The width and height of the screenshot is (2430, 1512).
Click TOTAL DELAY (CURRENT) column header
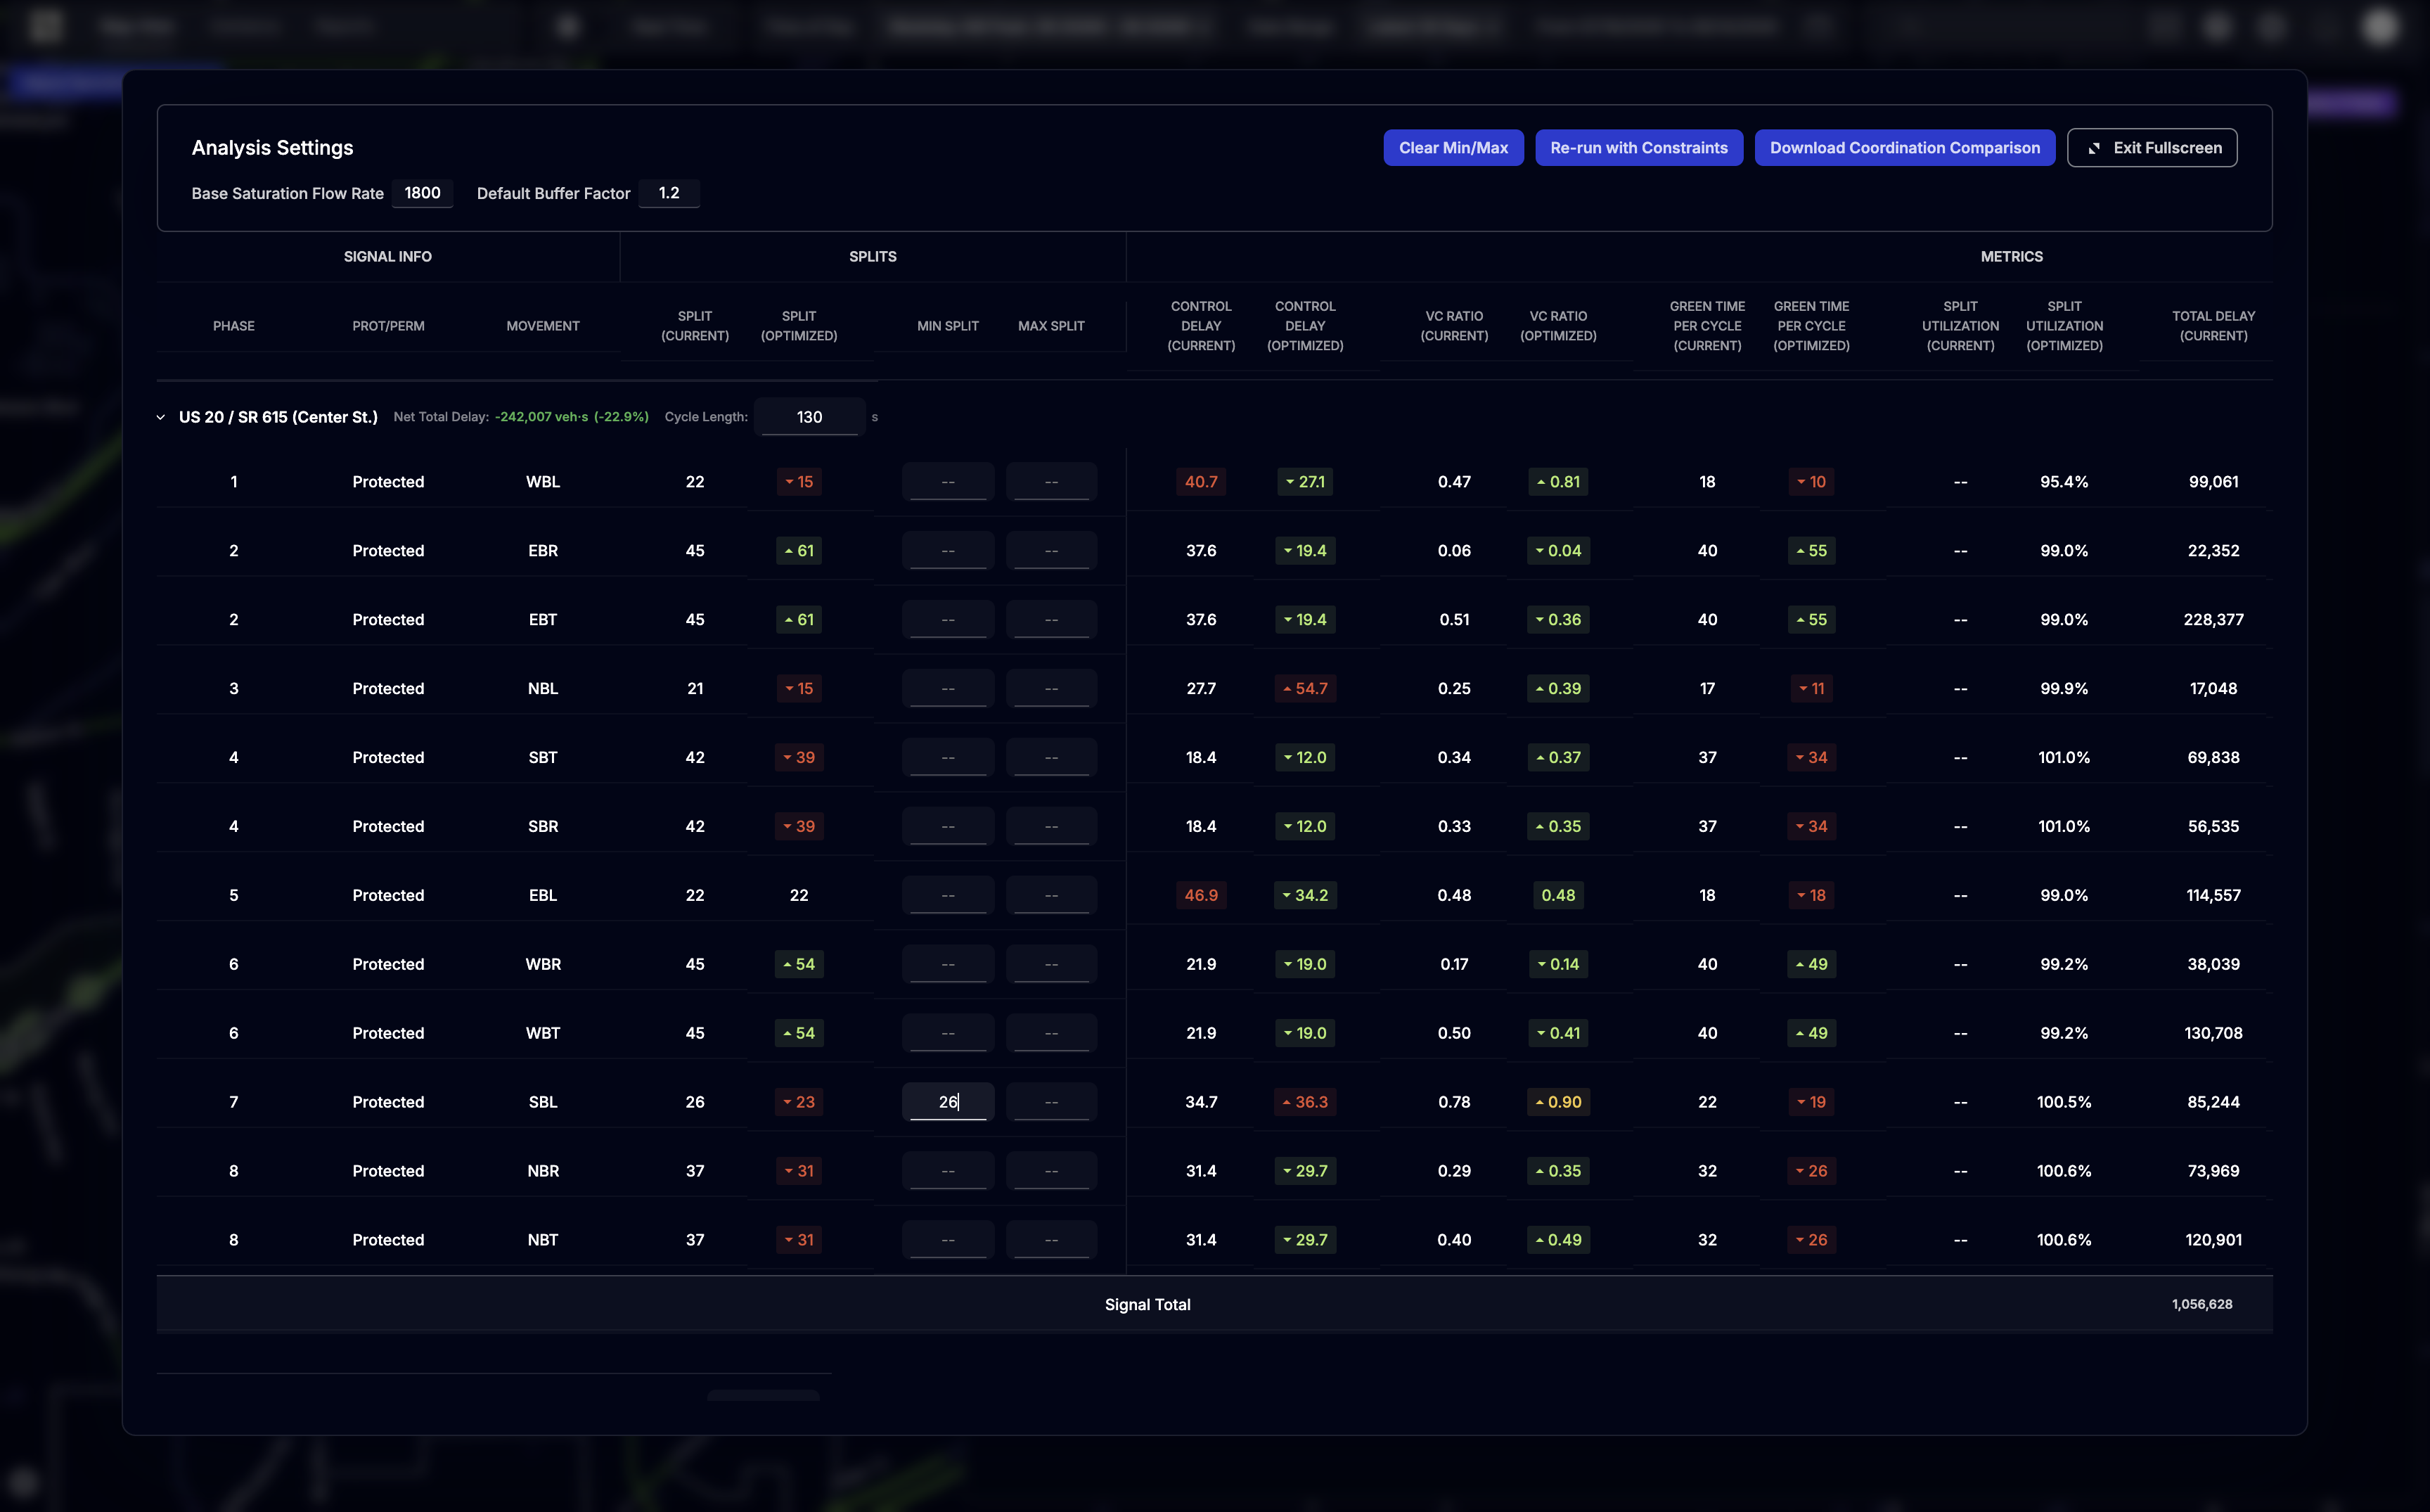tap(2213, 326)
